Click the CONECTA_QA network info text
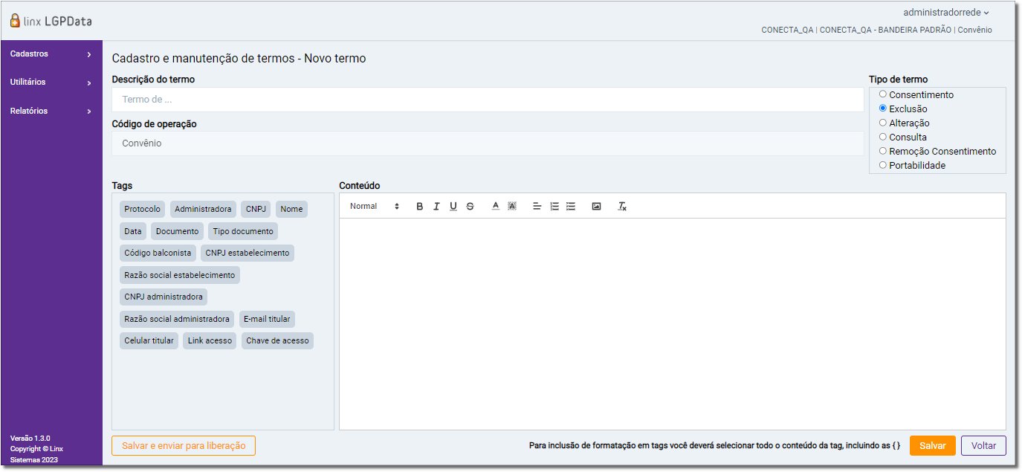Image resolution: width=1022 pixels, height=472 pixels. pos(876,30)
